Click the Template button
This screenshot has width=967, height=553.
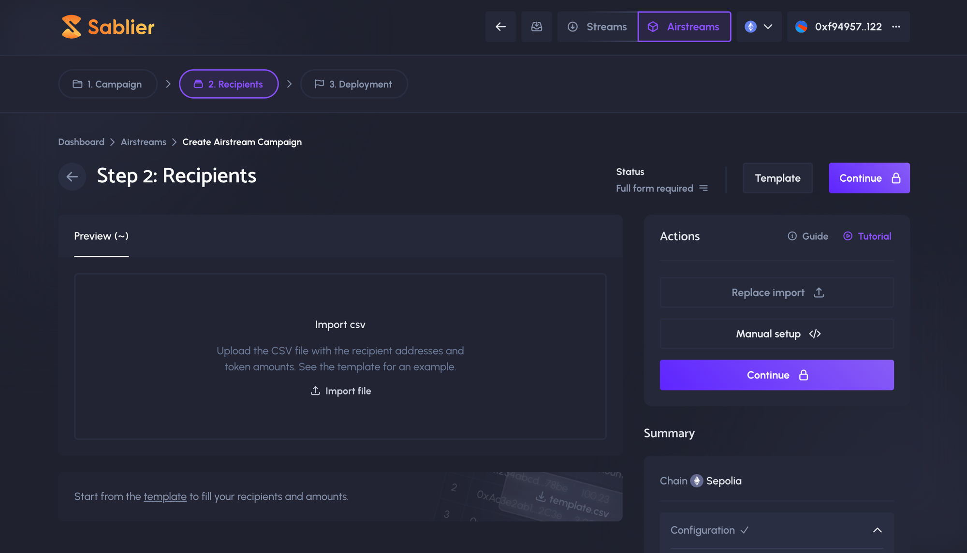[x=777, y=178]
